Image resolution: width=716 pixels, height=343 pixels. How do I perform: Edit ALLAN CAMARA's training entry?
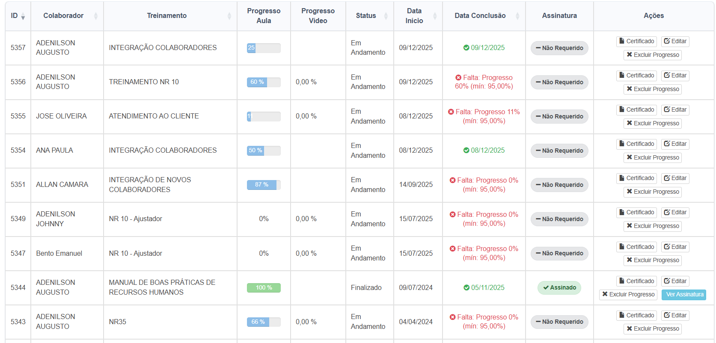tap(675, 178)
